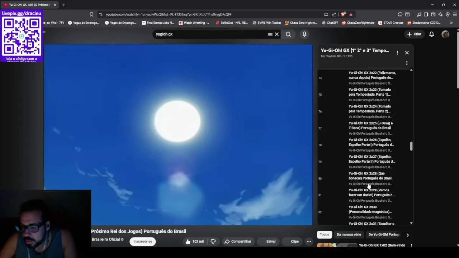Open the YouTube notifications bell
The height and width of the screenshot is (258, 459).
tap(432, 34)
